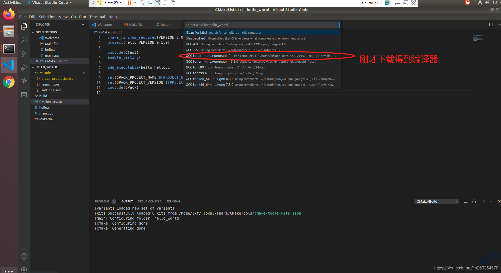Image resolution: width=501 pixels, height=273 pixels.
Task: Open the Help menu
Action: click(x=112, y=17)
